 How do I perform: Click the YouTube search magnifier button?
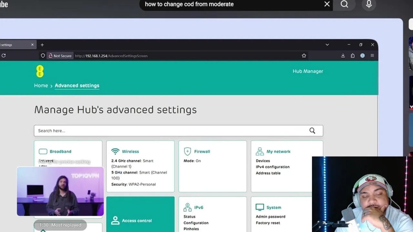pos(344,4)
